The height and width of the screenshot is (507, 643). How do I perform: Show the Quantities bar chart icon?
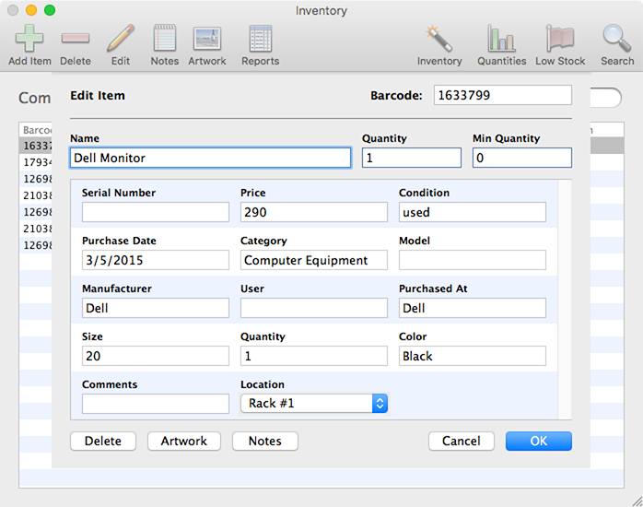click(501, 38)
